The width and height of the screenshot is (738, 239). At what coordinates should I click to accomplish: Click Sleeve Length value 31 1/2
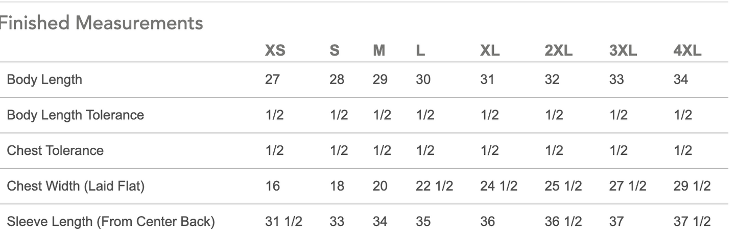[283, 222]
